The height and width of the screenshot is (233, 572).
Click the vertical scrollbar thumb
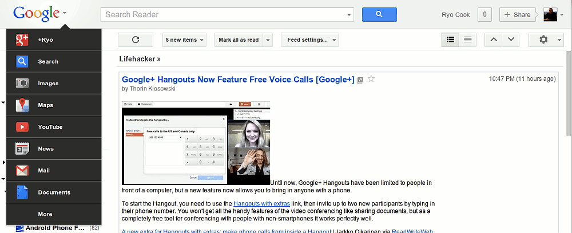pyautogui.click(x=569, y=93)
